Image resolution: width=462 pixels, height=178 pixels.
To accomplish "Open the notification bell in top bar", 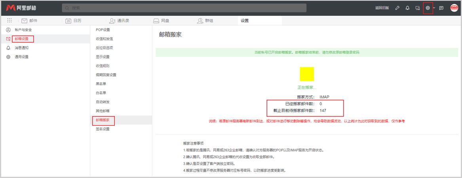I will point(407,8).
